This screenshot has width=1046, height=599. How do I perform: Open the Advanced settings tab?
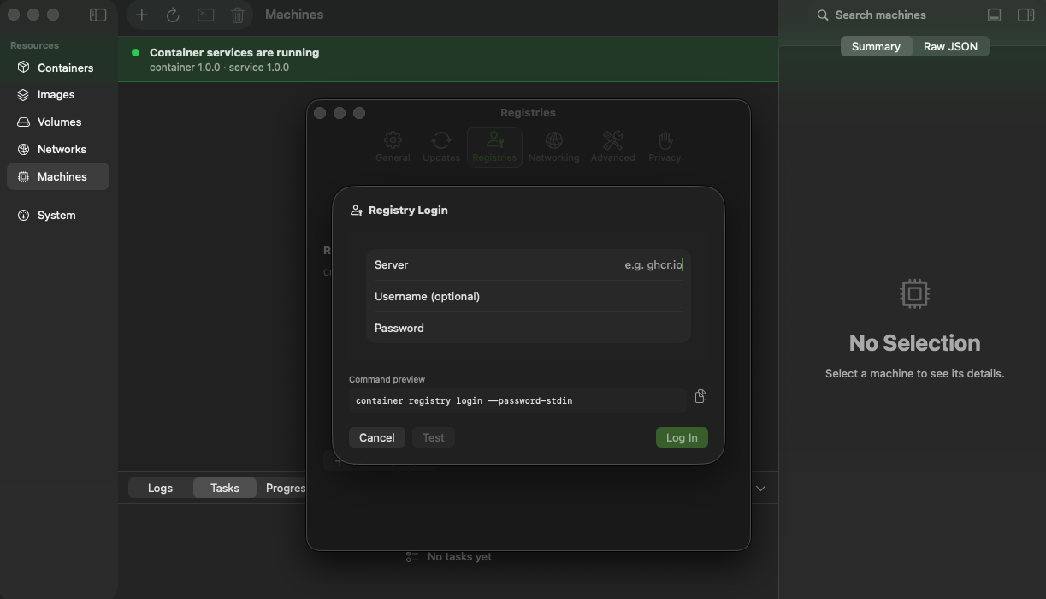tap(612, 146)
